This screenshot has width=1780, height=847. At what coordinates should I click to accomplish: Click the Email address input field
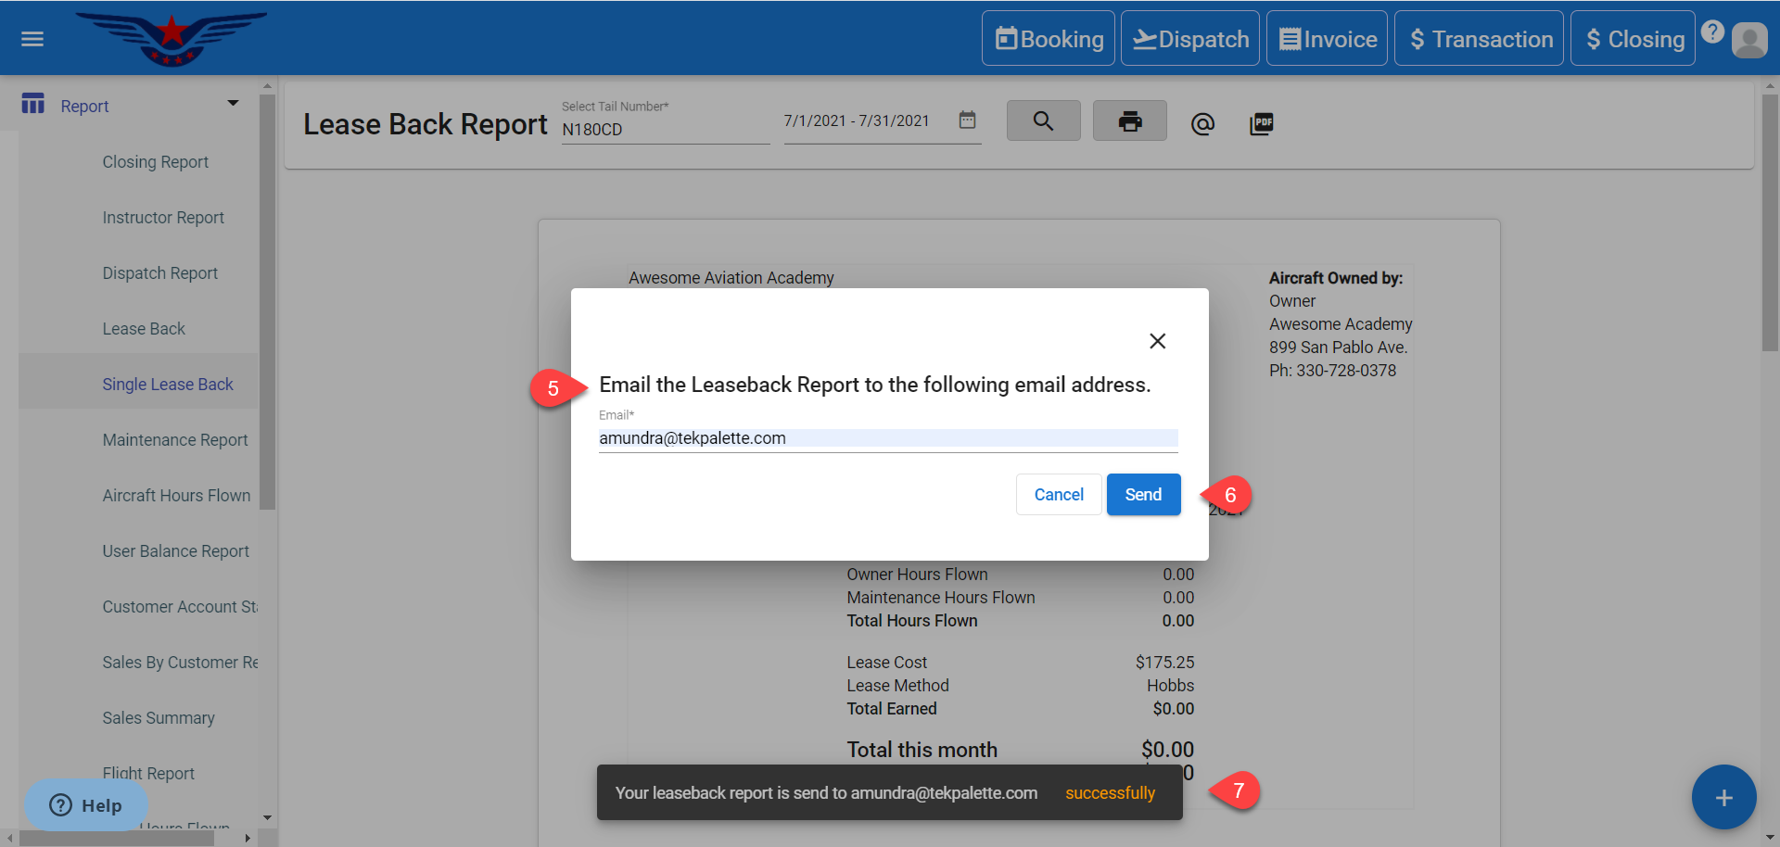click(x=887, y=438)
